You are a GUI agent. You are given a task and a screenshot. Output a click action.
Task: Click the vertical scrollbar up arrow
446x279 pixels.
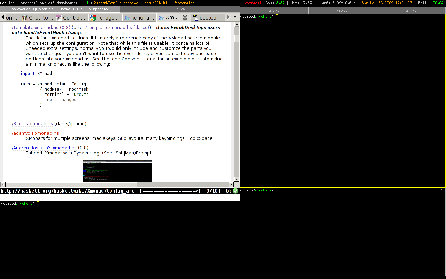point(237,24)
